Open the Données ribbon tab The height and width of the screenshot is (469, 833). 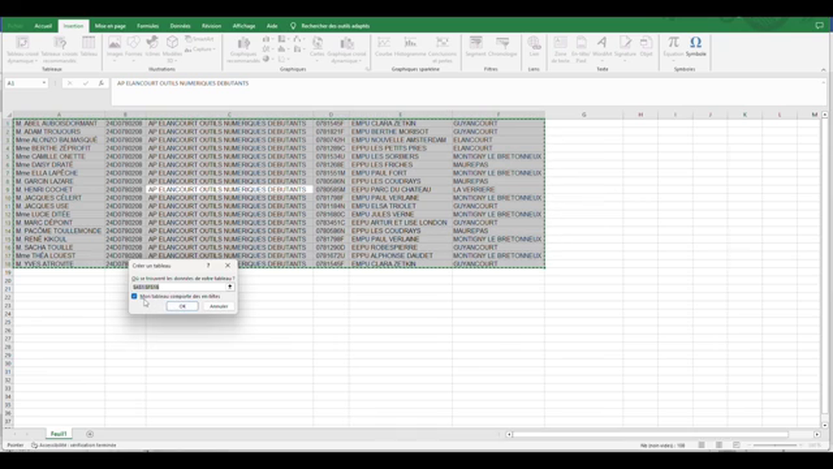click(180, 26)
